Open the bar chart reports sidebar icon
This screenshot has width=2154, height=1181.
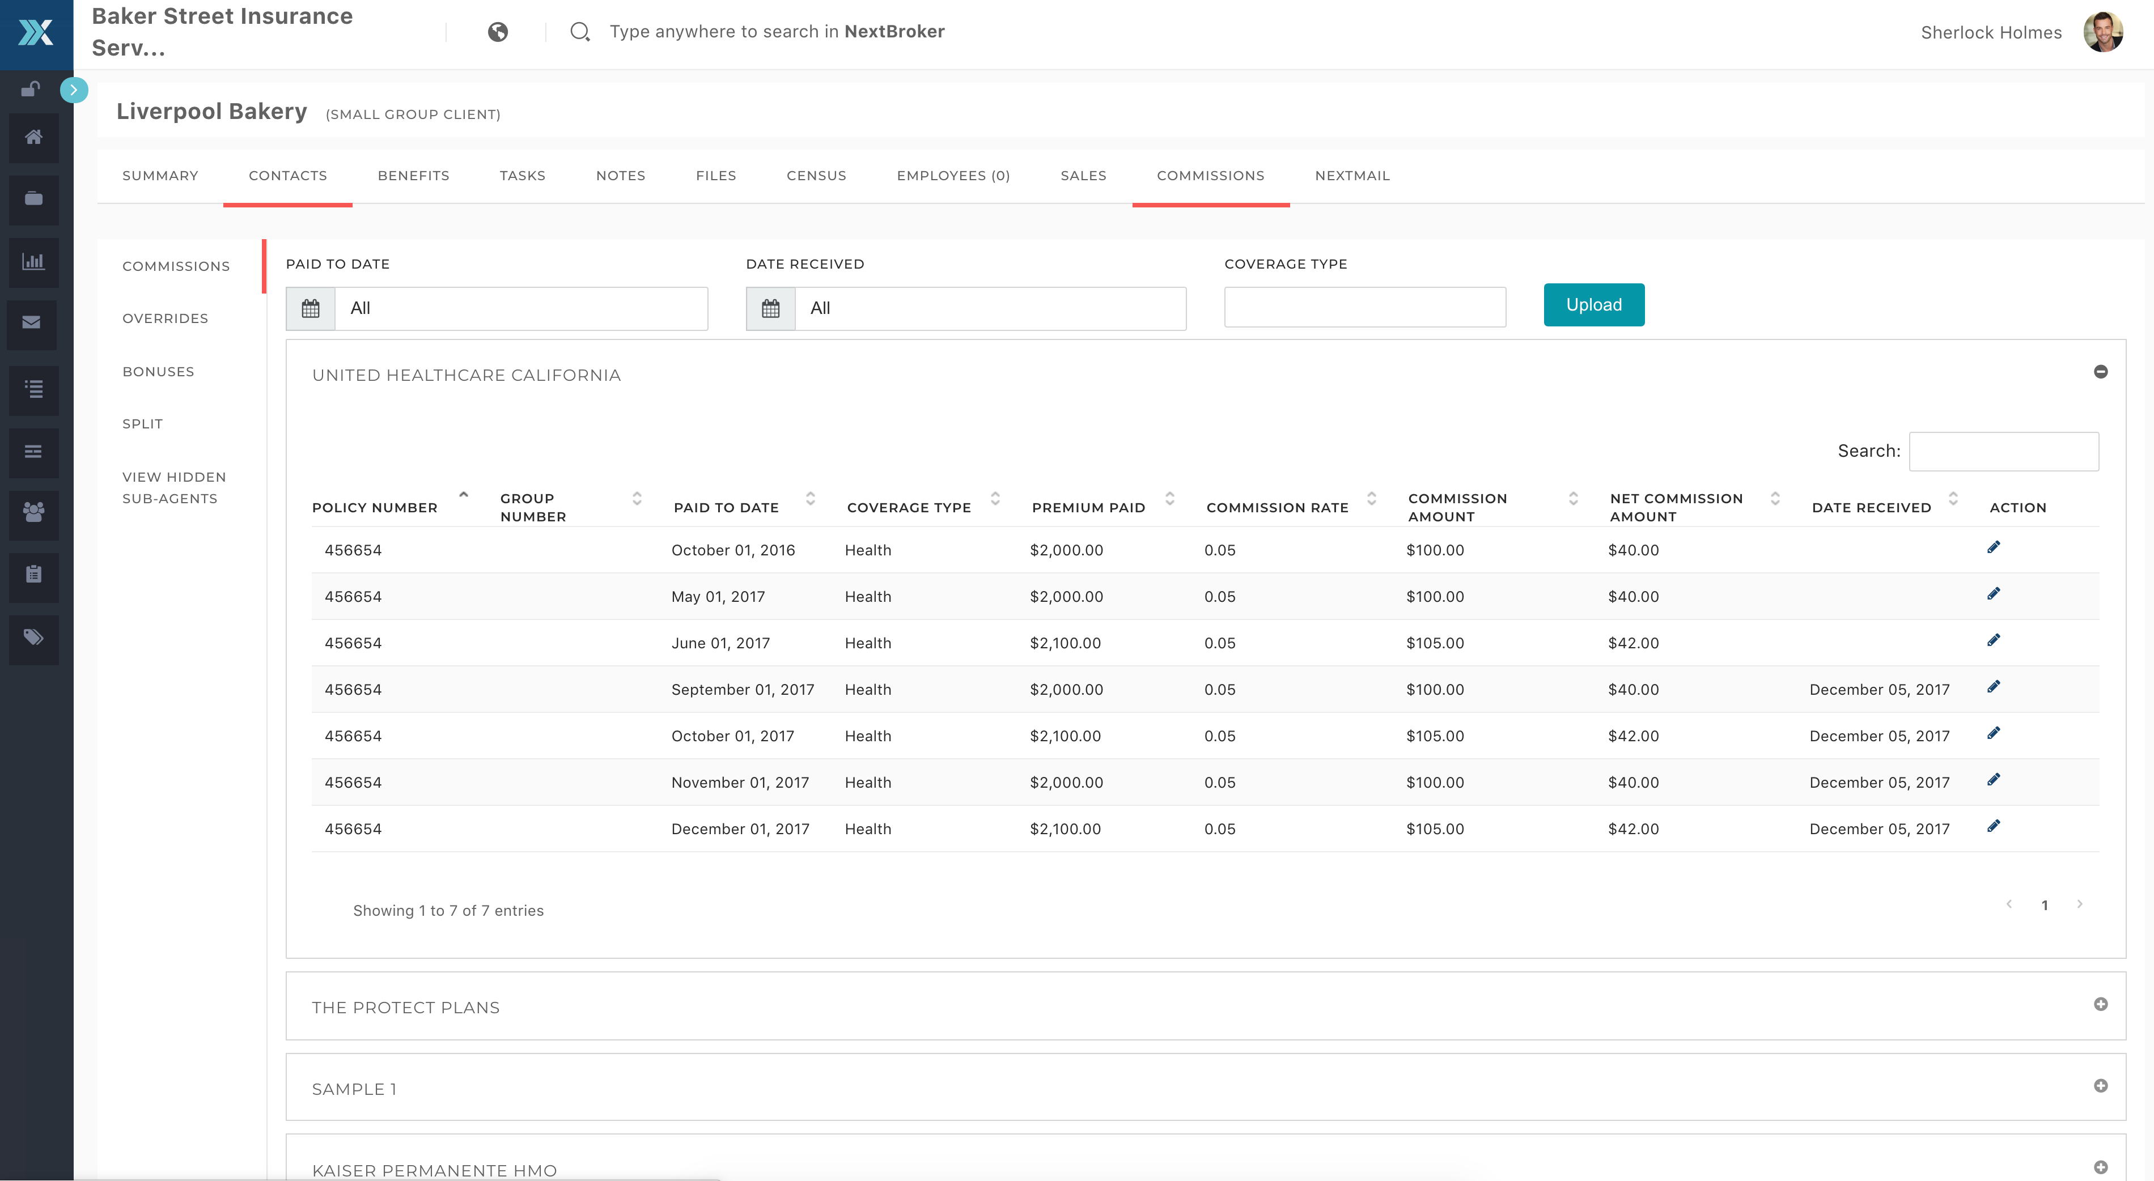tap(33, 262)
